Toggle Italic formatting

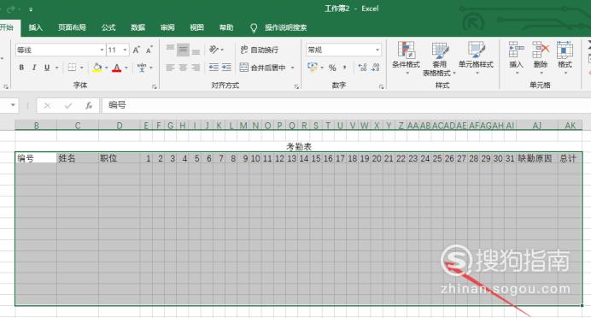point(34,68)
